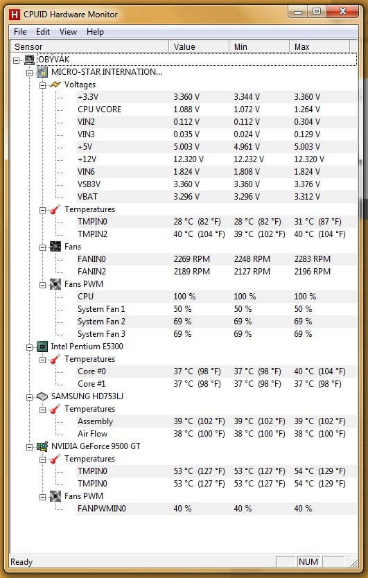Select the +12V voltage row
This screenshot has height=578, width=368.
(x=216, y=159)
